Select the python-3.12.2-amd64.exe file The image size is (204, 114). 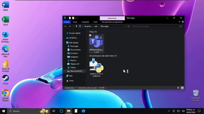click(96, 67)
